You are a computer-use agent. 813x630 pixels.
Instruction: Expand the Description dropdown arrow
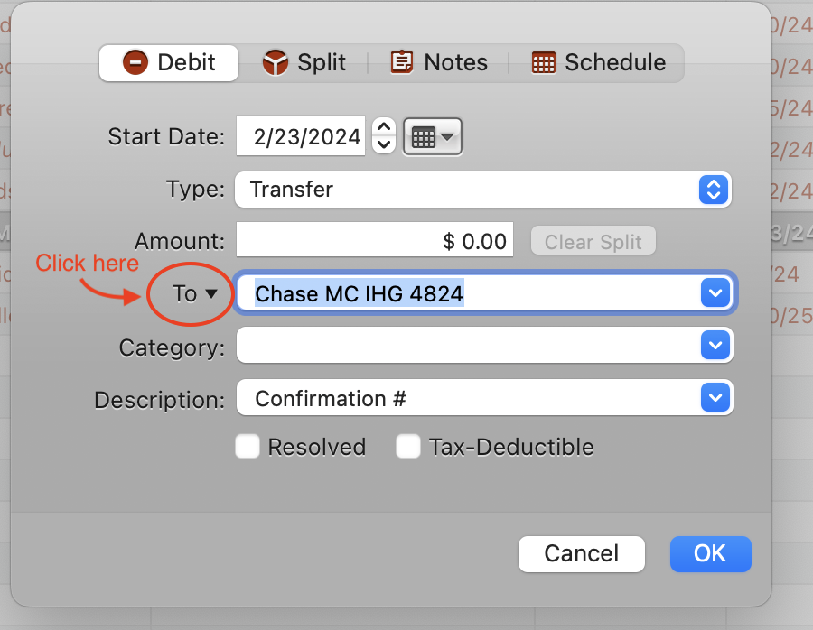pyautogui.click(x=715, y=397)
